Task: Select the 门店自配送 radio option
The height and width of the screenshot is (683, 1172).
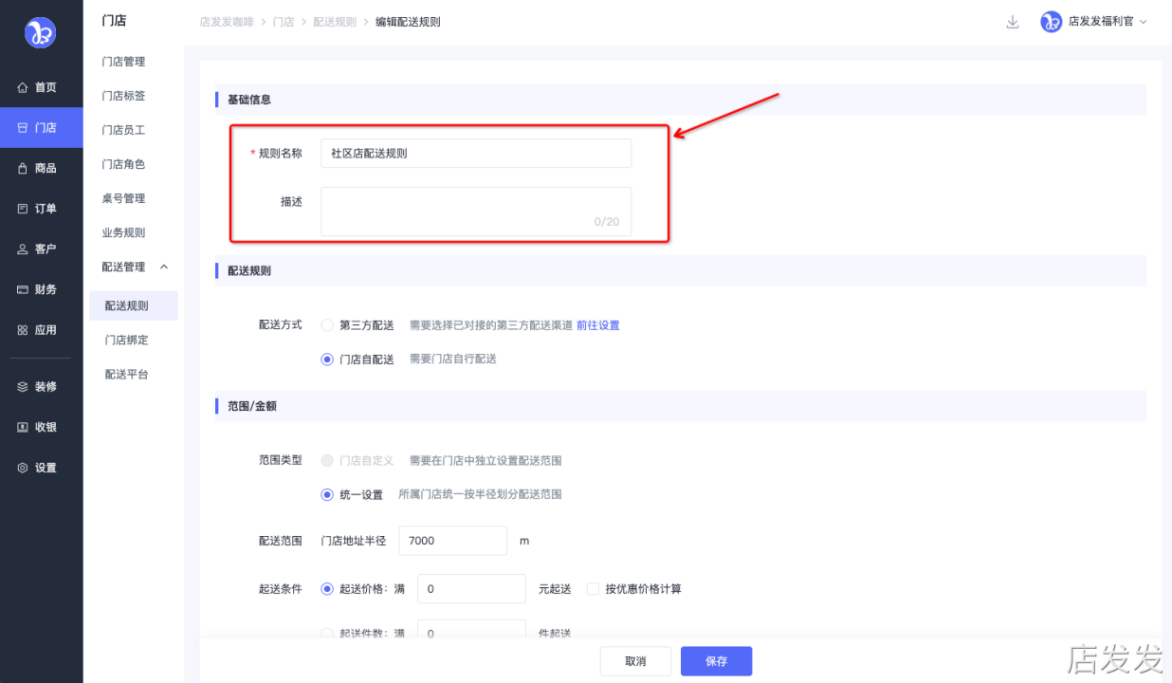Action: click(327, 360)
